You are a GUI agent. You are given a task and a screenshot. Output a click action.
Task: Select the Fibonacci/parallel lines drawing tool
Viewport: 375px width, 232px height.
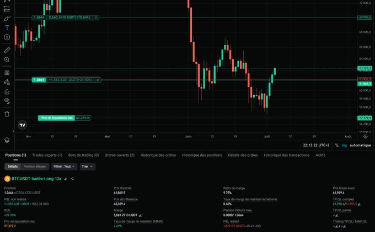pos(7,9)
